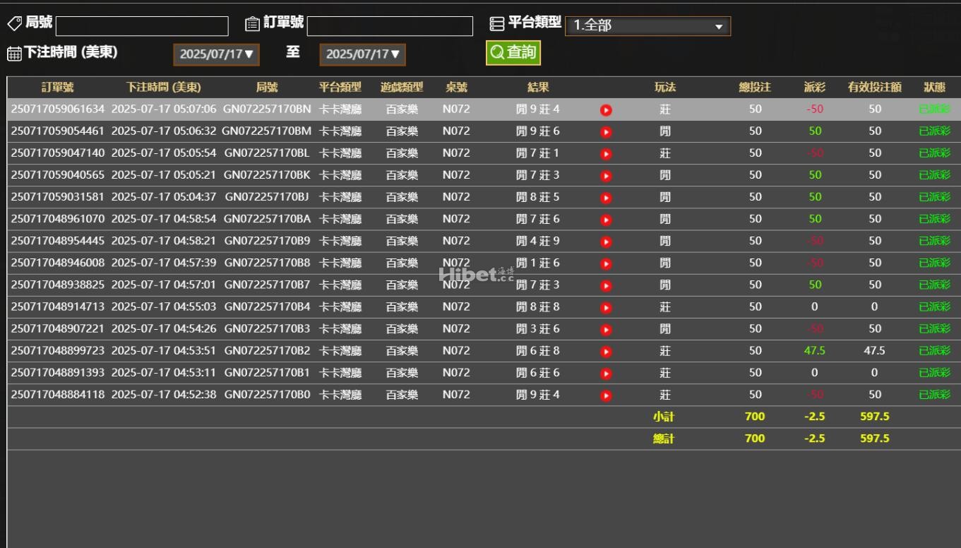
Task: Open the end date picker dropdown
Action: tap(362, 54)
